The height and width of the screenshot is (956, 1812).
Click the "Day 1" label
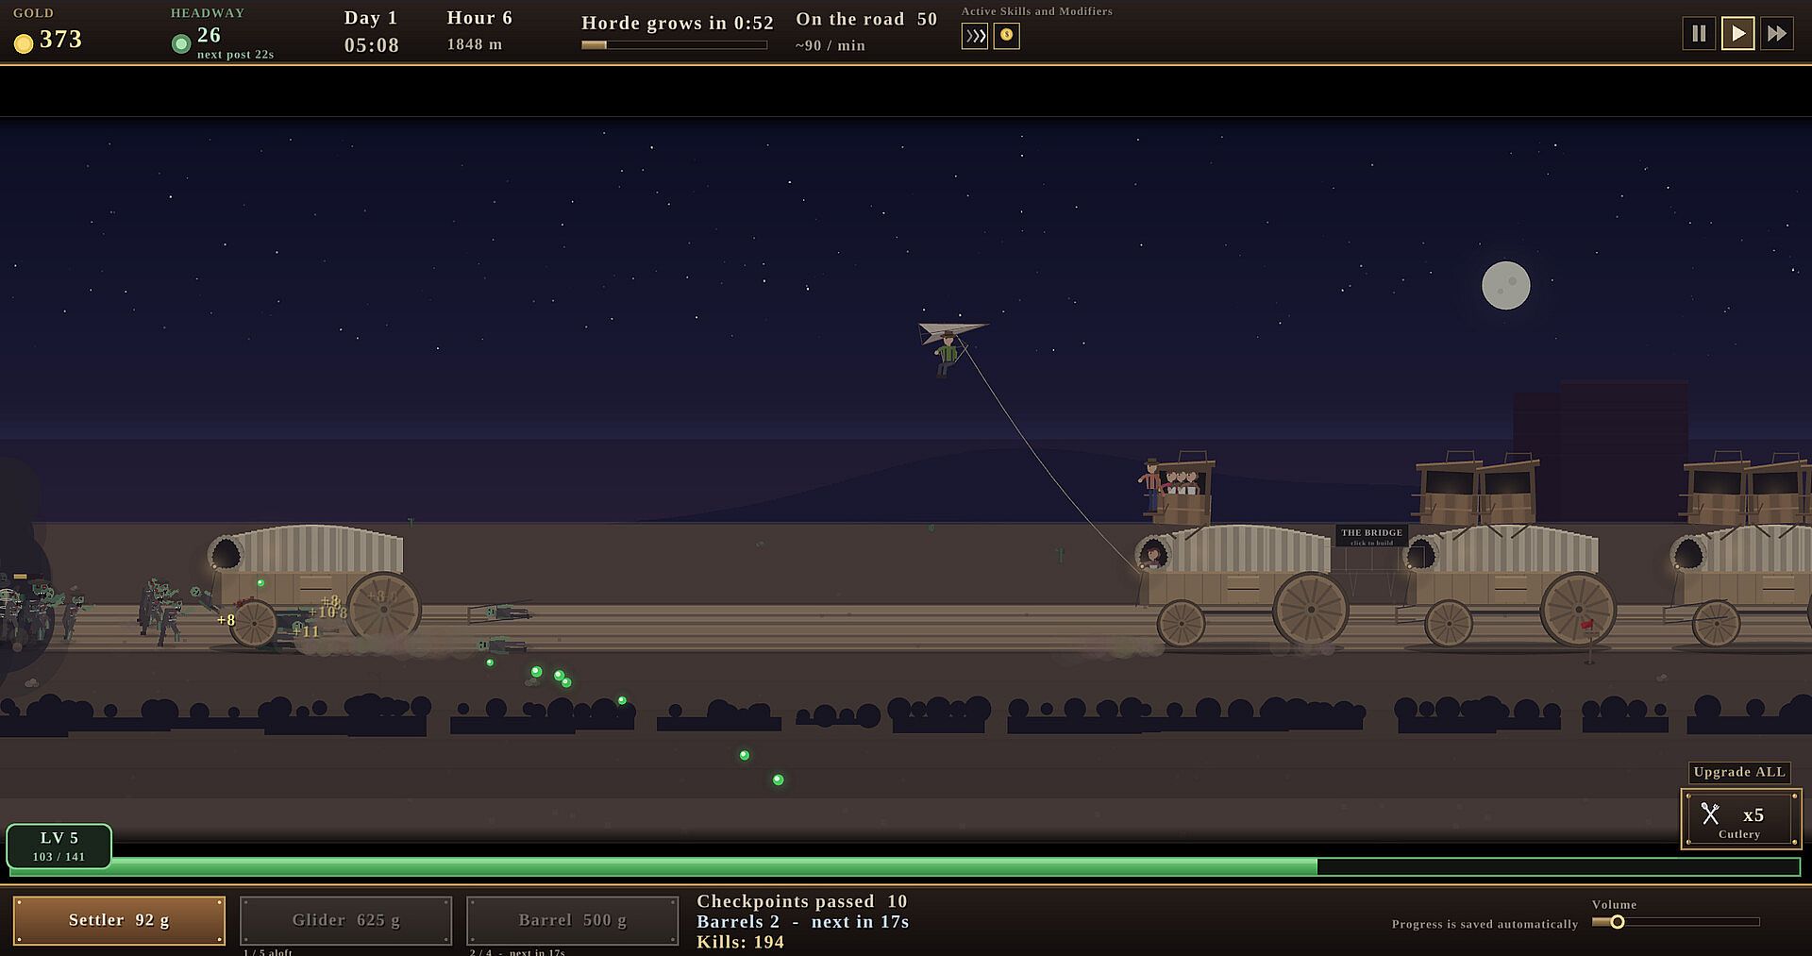371,18
